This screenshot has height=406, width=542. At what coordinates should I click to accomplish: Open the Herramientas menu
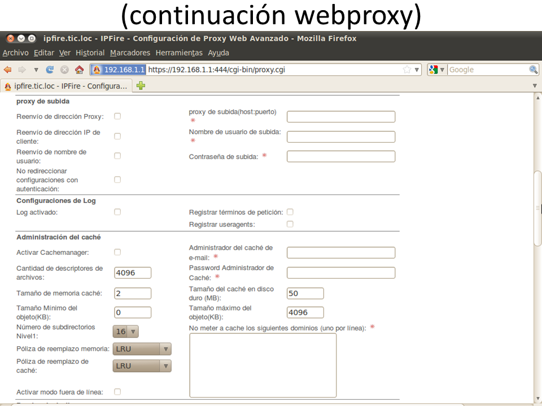tap(178, 53)
